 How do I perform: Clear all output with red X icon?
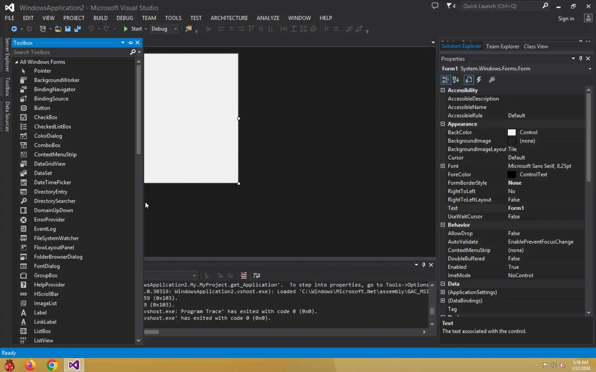244,275
